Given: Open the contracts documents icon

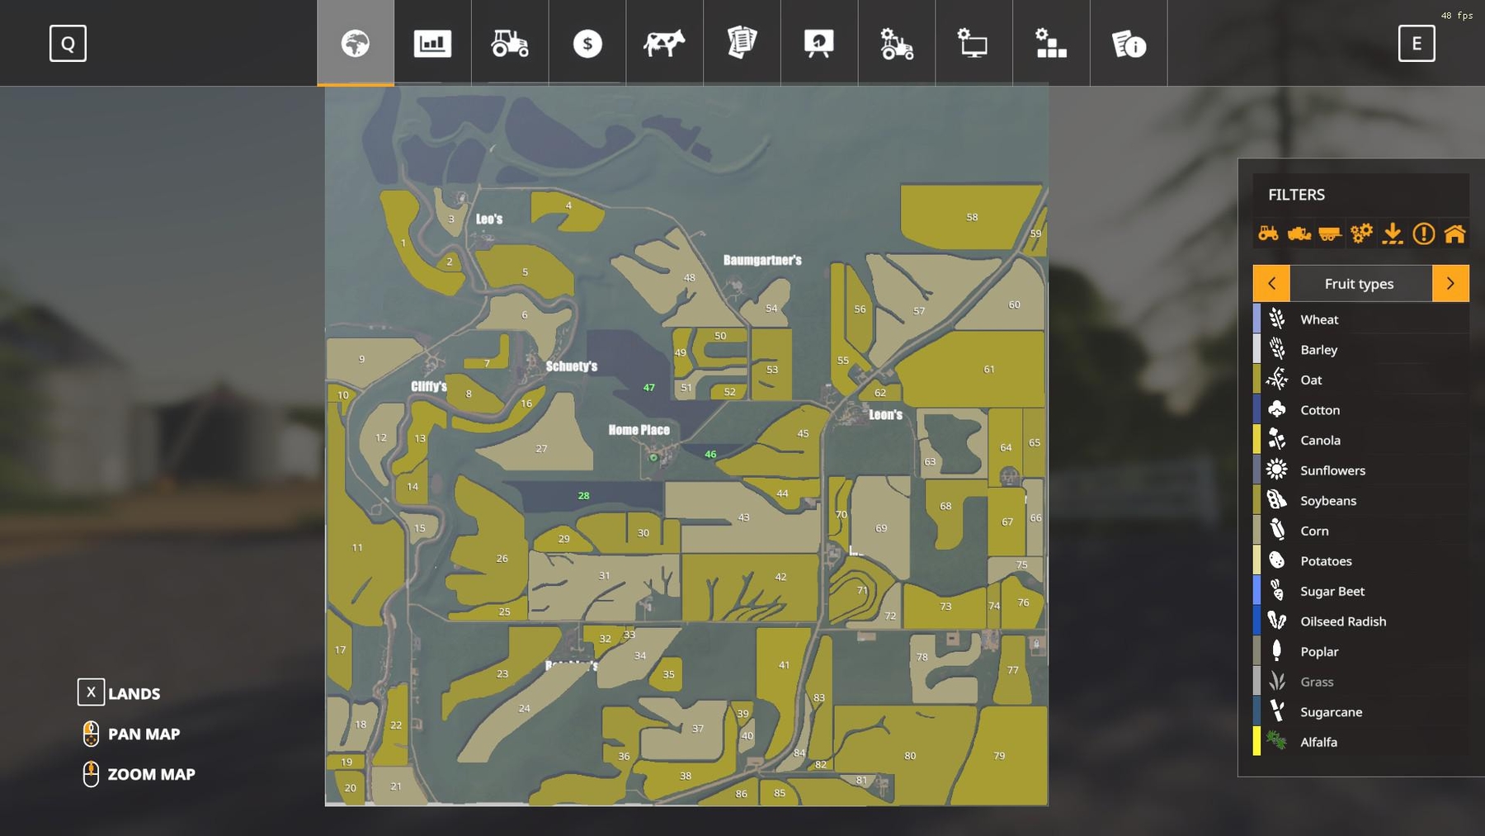Looking at the screenshot, I should click(x=742, y=43).
